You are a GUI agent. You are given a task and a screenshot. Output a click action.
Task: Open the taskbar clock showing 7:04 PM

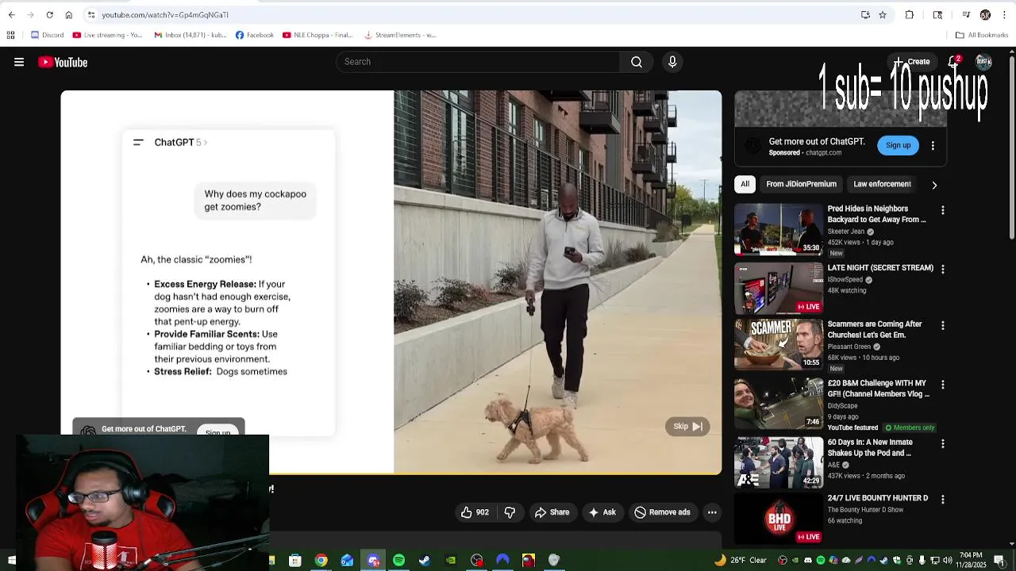click(971, 561)
